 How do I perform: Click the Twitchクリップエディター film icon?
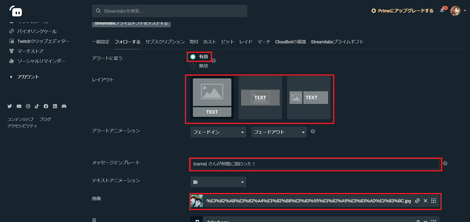click(x=12, y=41)
